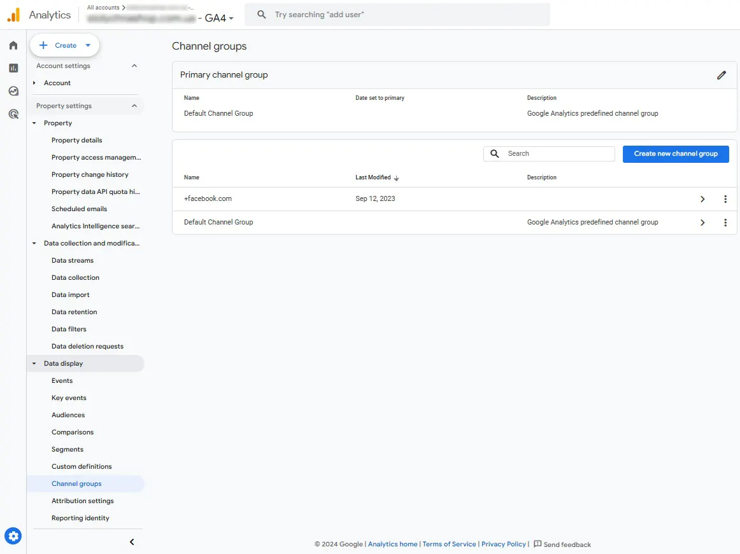Open the Explore icon in left rail
740x554 pixels.
[13, 91]
